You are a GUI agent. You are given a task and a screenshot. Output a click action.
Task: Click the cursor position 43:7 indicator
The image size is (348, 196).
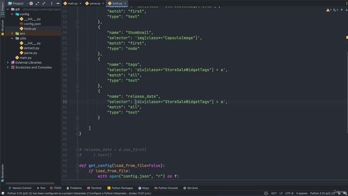[x=274, y=193]
